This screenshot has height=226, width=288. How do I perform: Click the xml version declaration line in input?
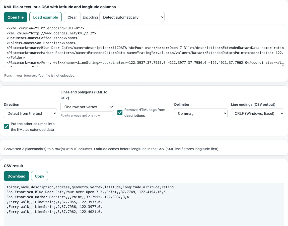[x=45, y=28]
